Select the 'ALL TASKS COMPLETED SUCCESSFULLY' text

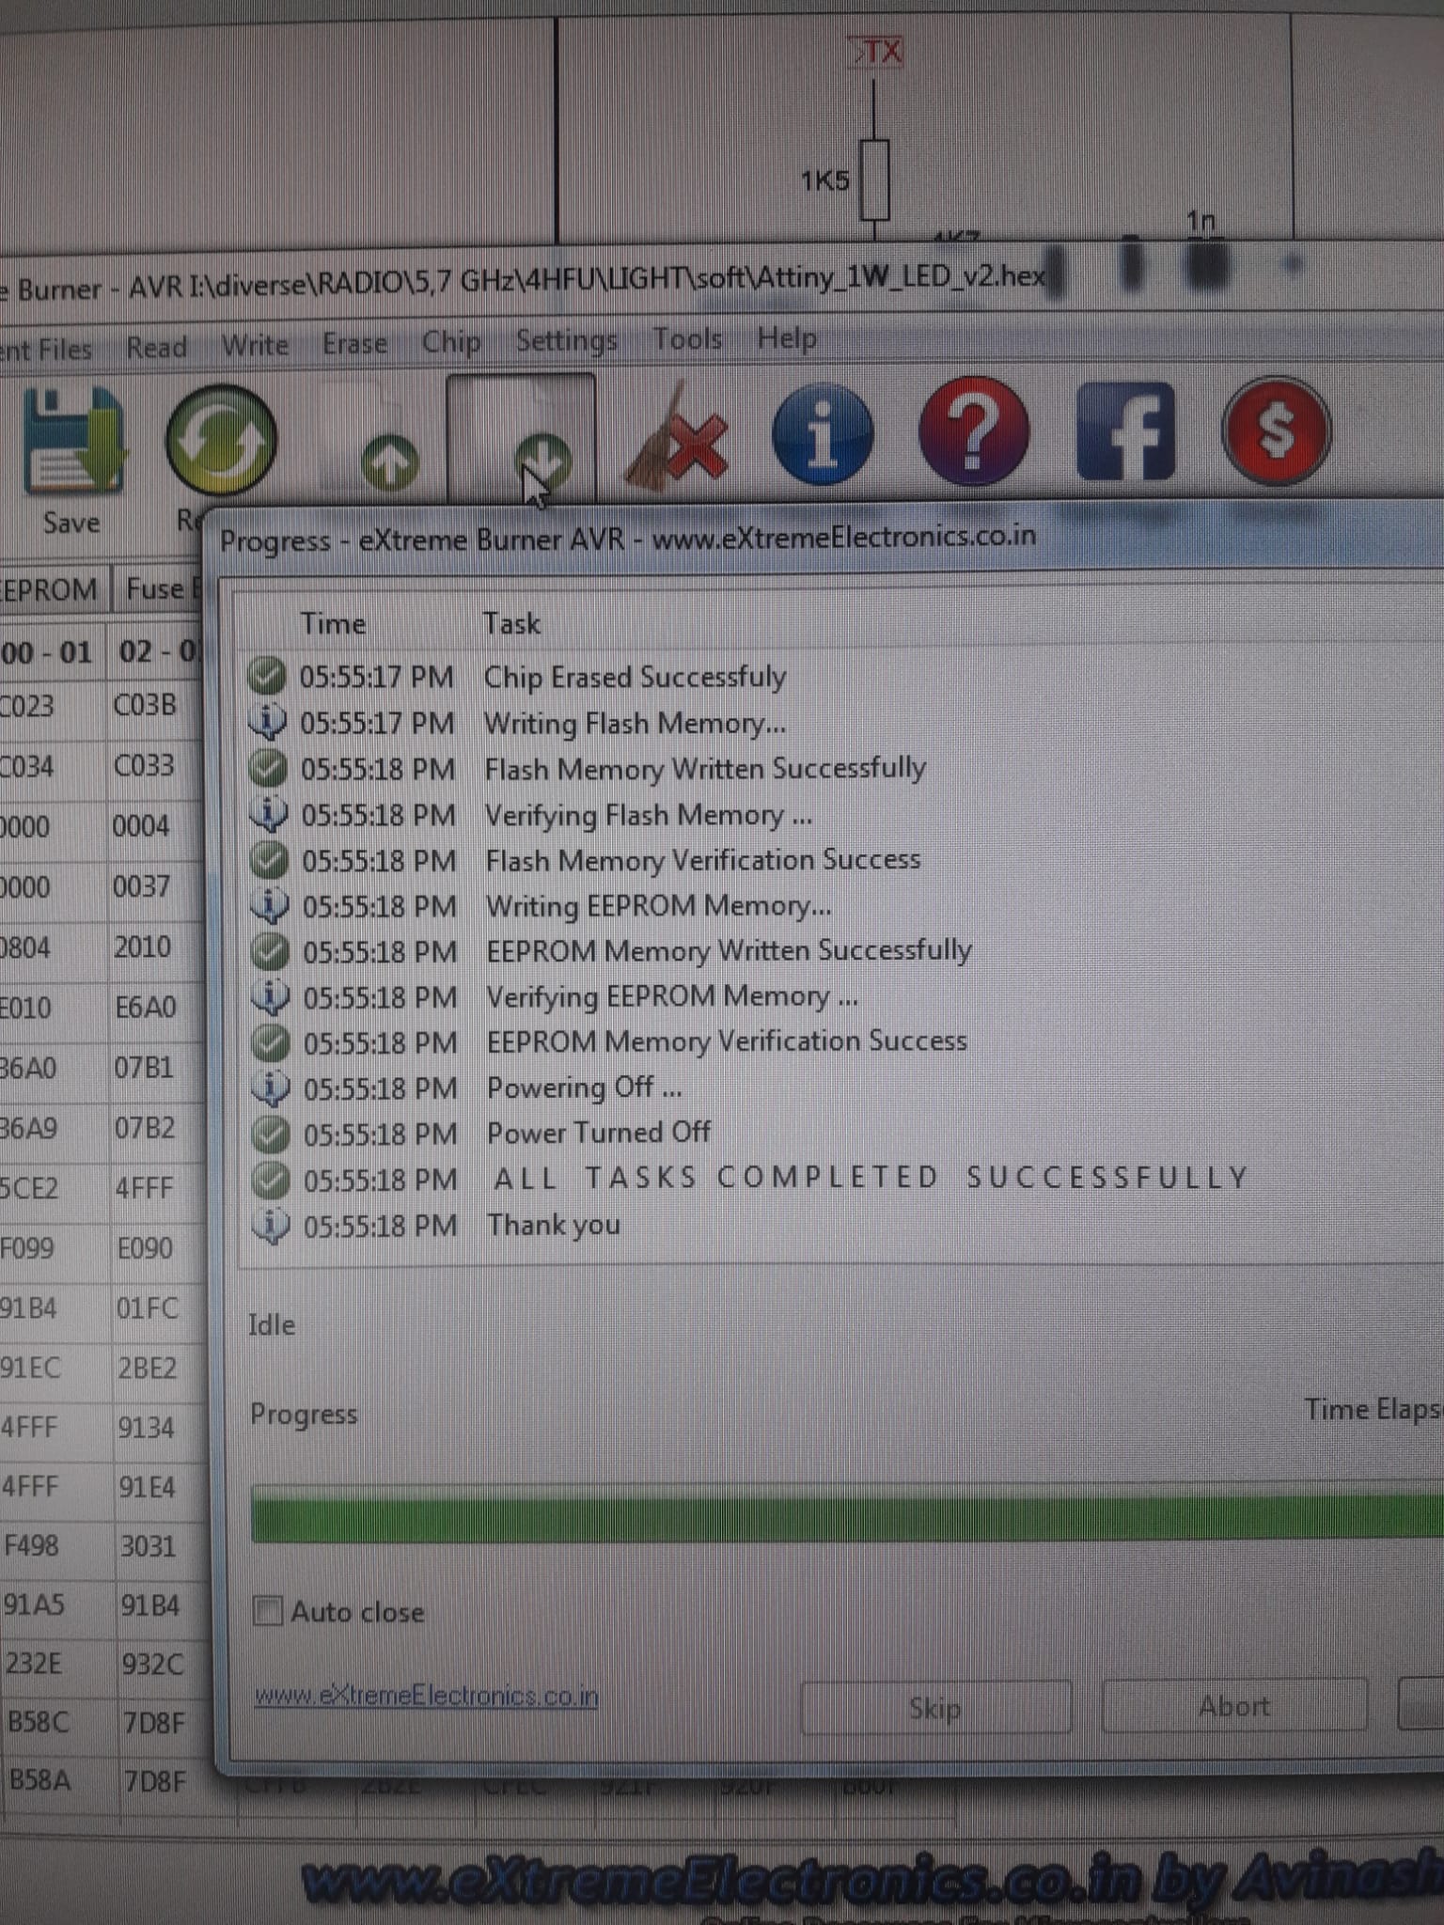(871, 1178)
